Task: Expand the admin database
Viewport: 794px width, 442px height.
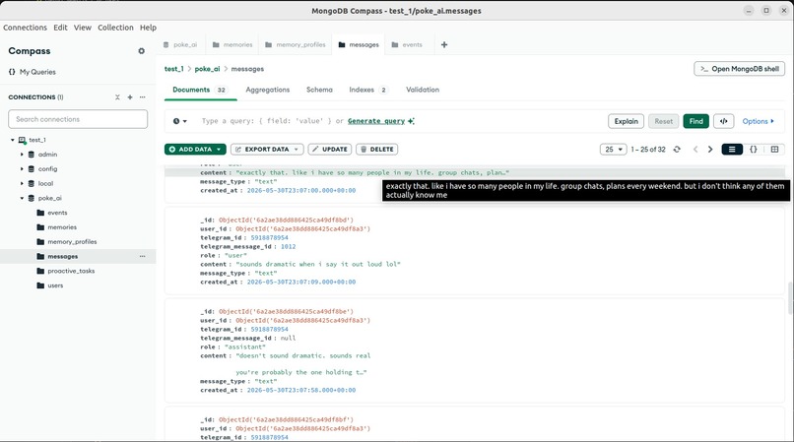Action: click(22, 155)
